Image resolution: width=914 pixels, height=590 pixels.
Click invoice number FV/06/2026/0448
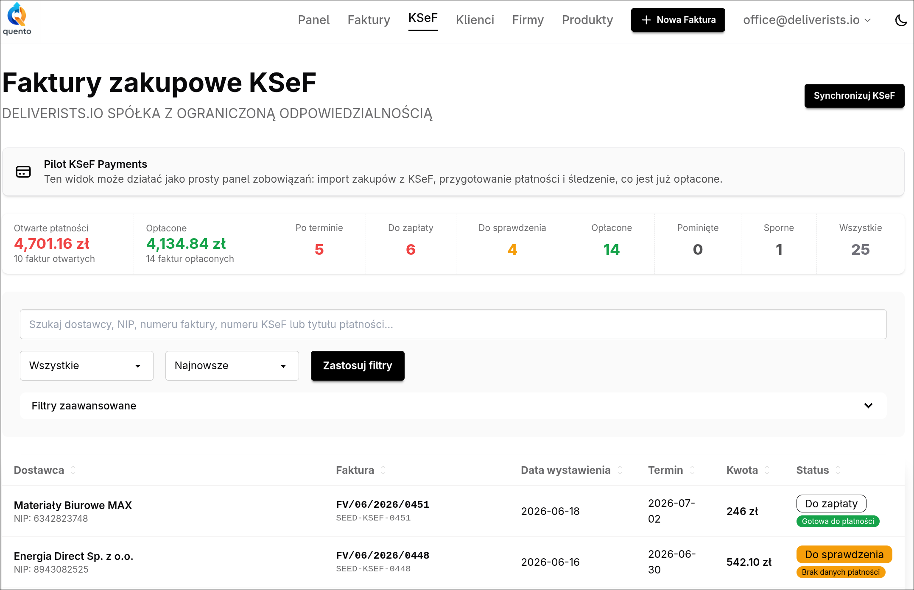(383, 555)
